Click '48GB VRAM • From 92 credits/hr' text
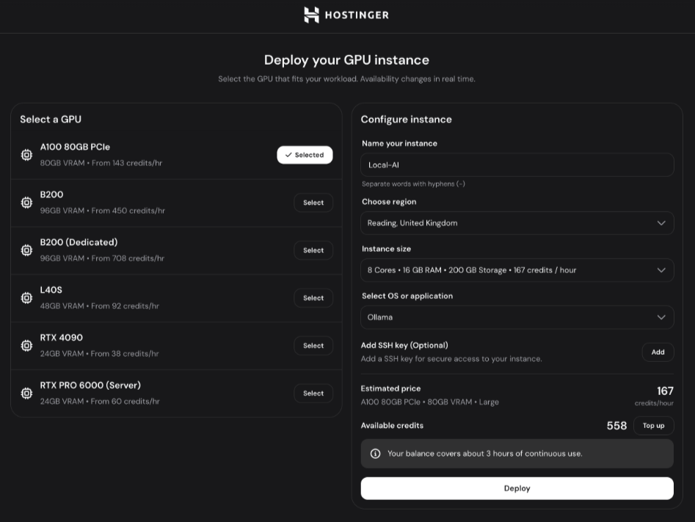 [x=99, y=306]
